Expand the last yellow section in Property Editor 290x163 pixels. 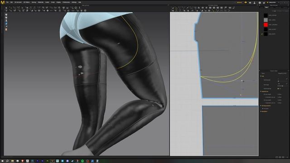[x=261, y=111]
